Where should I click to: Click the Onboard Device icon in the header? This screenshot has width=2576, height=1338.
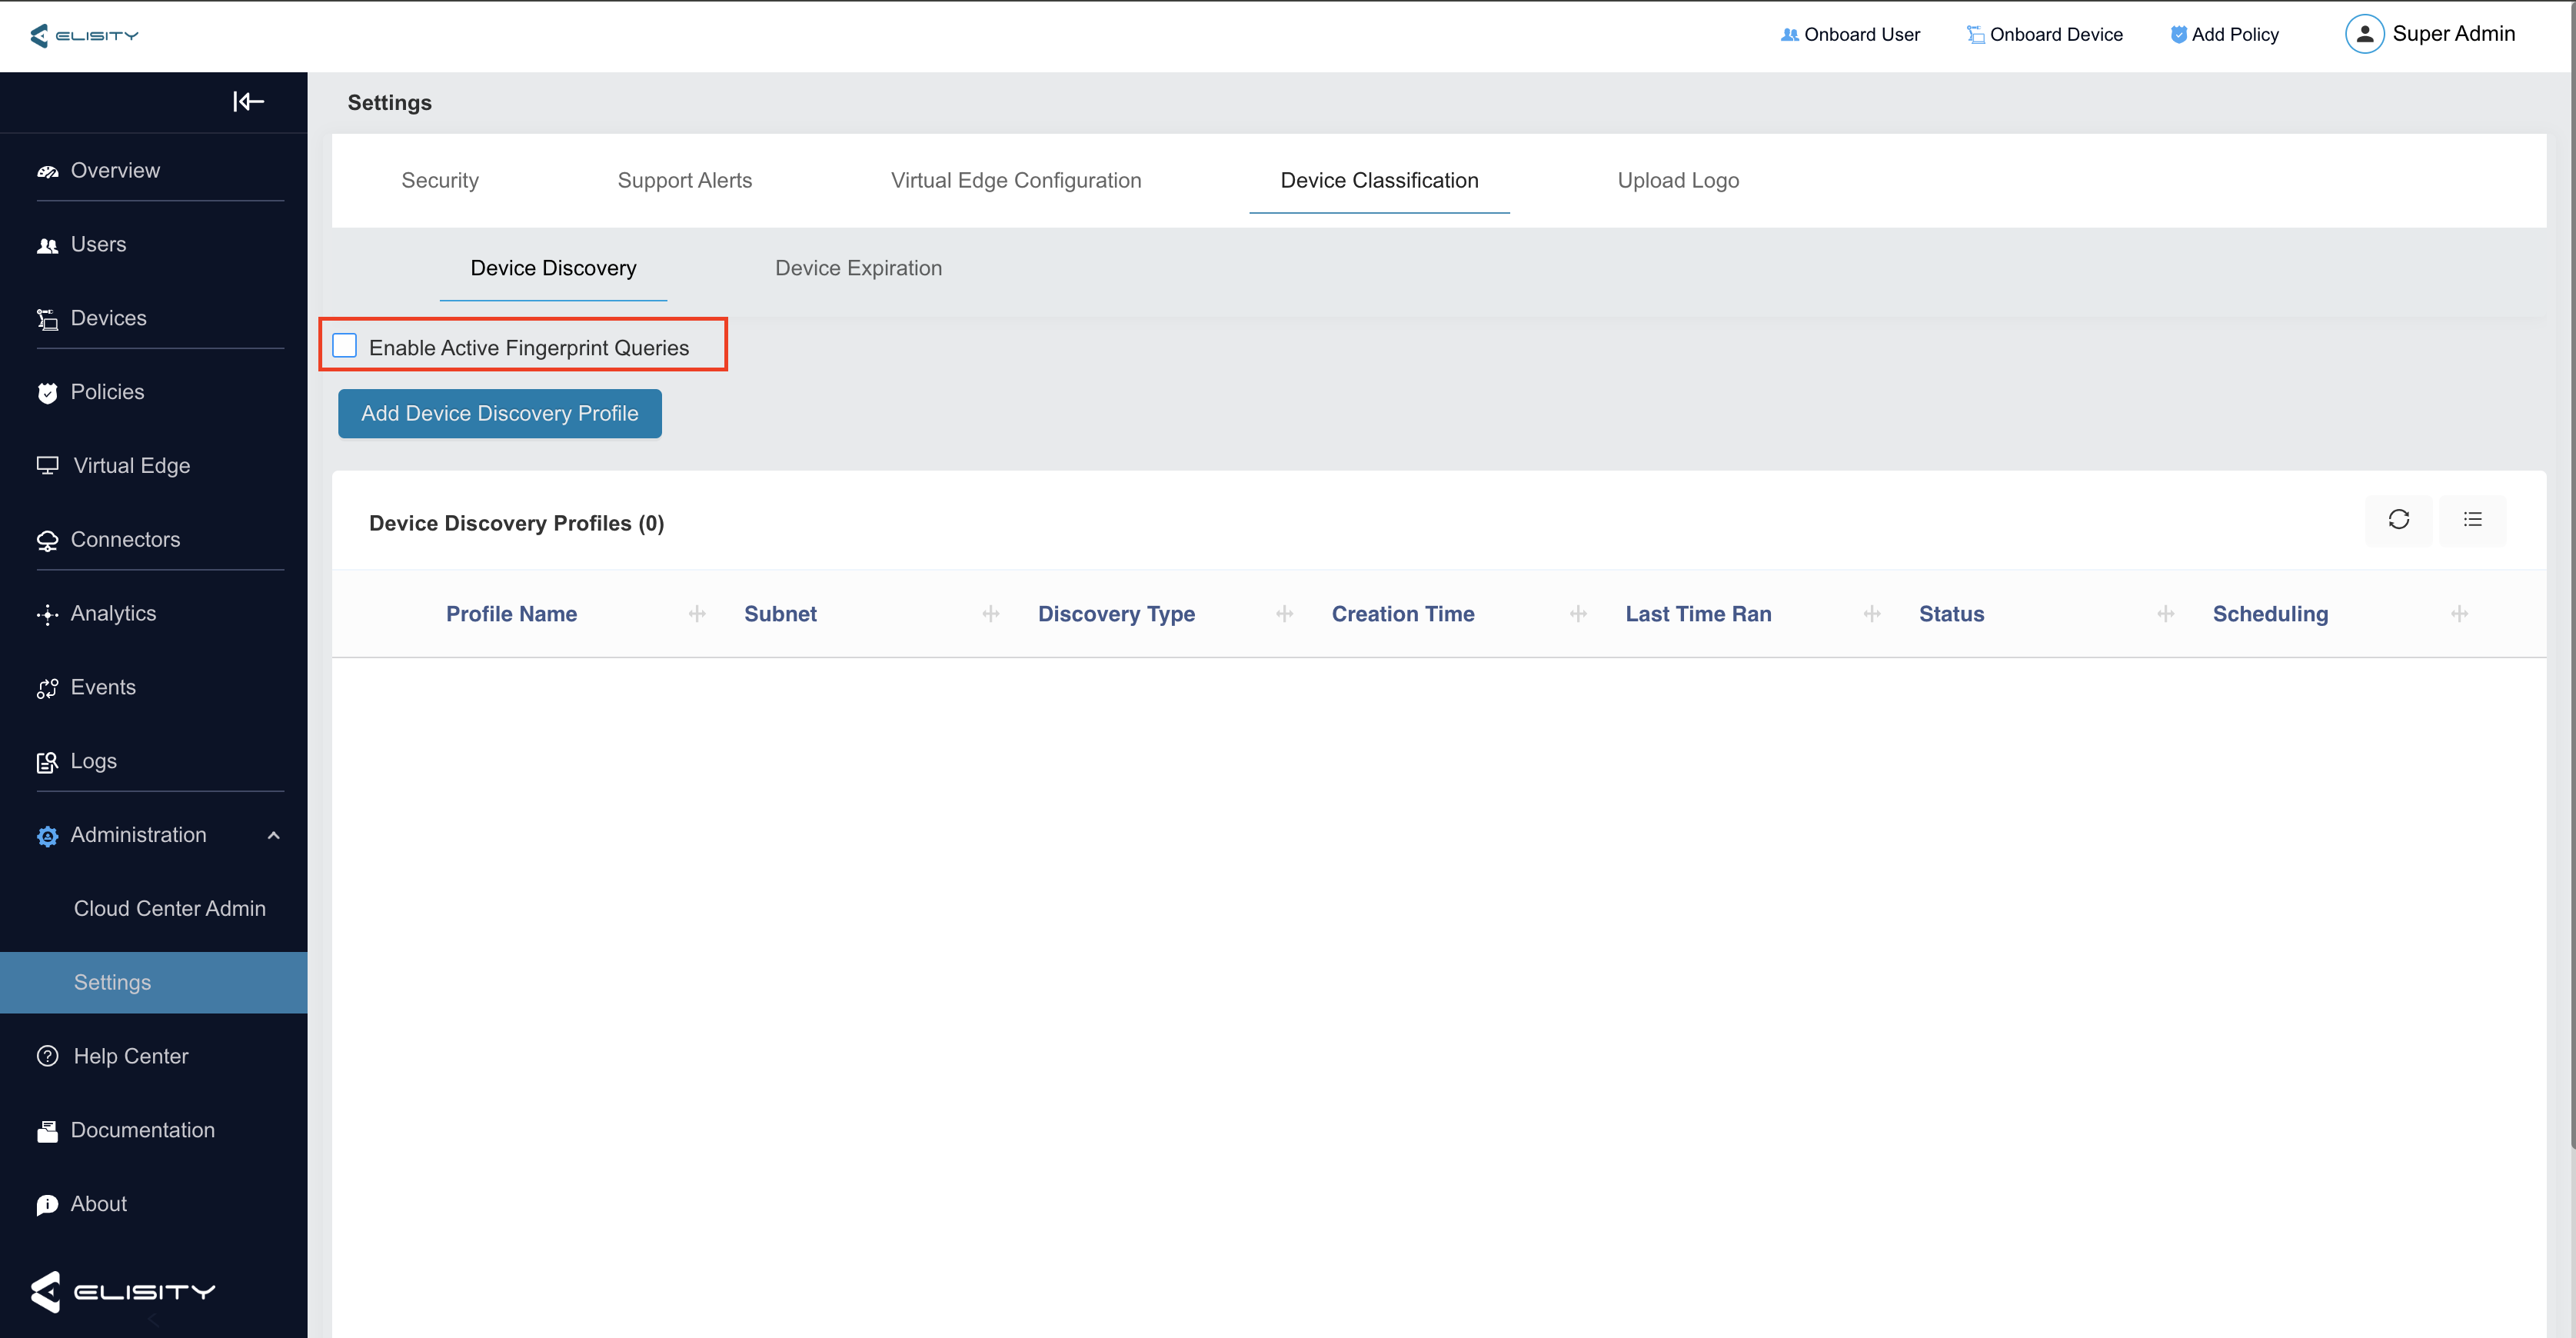coord(1975,35)
